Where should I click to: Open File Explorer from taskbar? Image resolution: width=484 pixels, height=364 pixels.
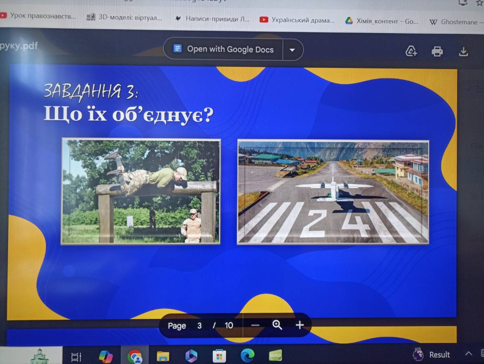click(x=163, y=356)
